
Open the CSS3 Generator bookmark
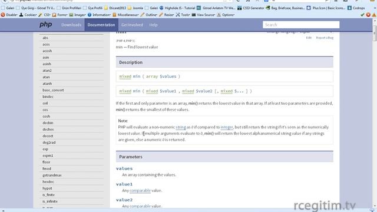click(251, 8)
